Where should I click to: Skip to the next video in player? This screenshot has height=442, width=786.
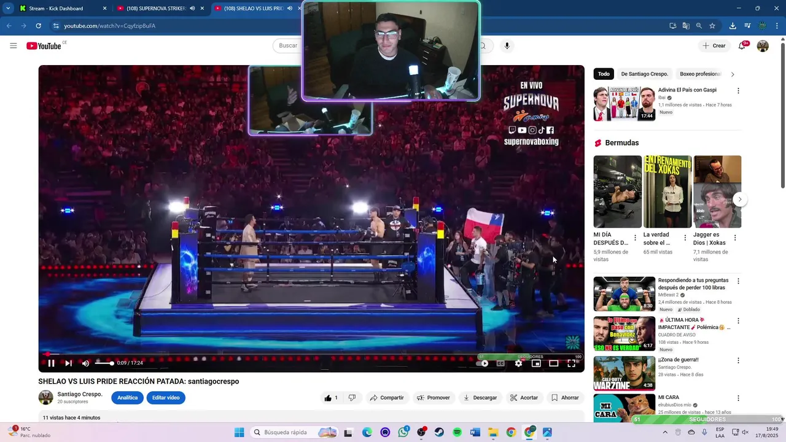pos(68,363)
